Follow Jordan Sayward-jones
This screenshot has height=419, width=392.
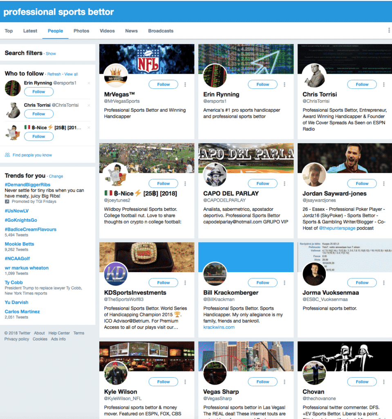pos(362,184)
